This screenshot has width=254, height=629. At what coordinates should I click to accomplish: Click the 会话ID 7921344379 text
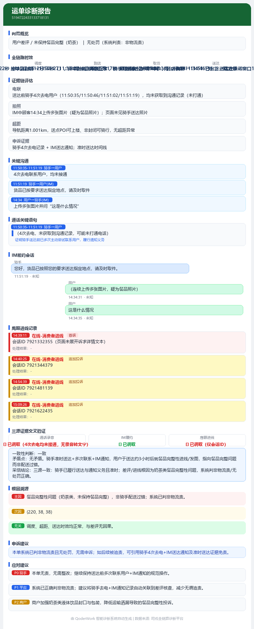(33, 365)
